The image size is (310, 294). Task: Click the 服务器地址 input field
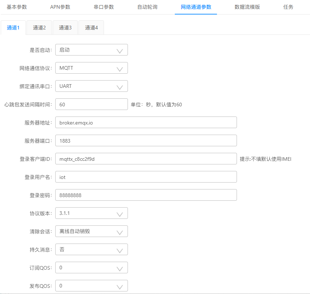[146, 123]
